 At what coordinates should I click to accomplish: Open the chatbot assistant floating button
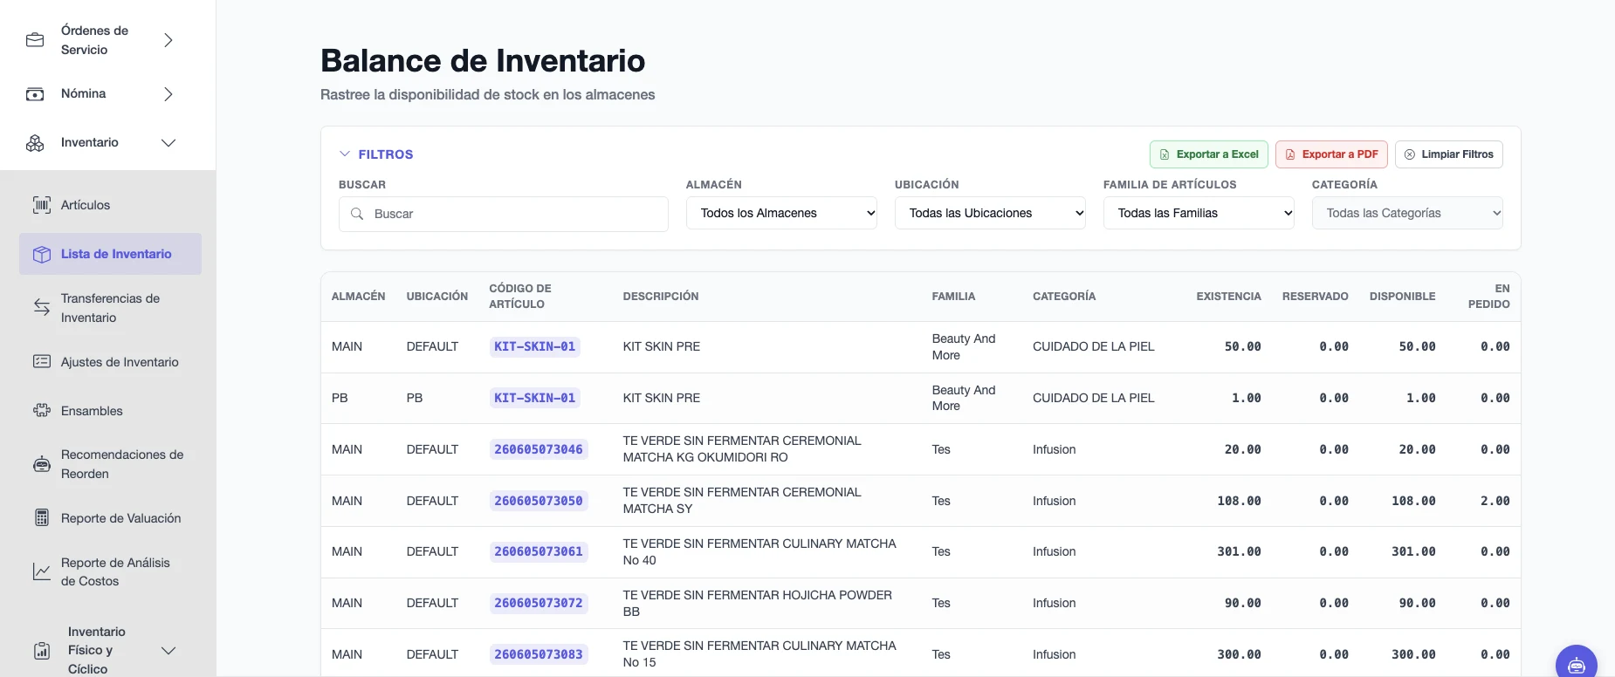[1577, 665]
